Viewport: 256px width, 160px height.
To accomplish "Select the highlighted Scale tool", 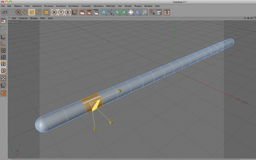I will coord(32,12).
